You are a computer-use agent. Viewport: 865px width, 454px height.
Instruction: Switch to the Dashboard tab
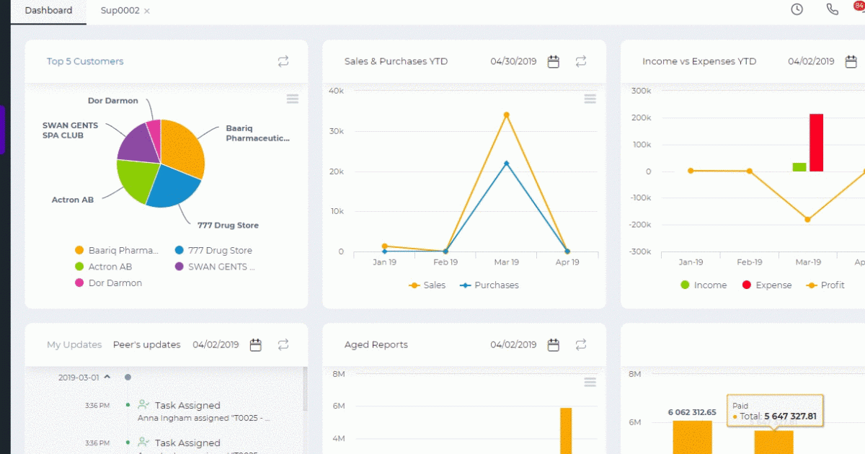48,11
